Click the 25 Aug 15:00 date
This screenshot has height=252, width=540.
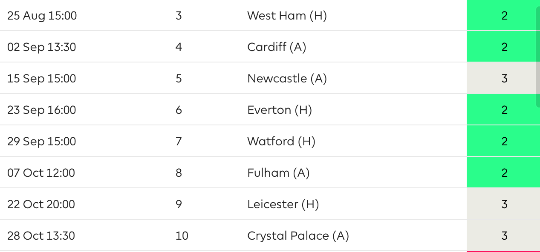[x=42, y=16]
